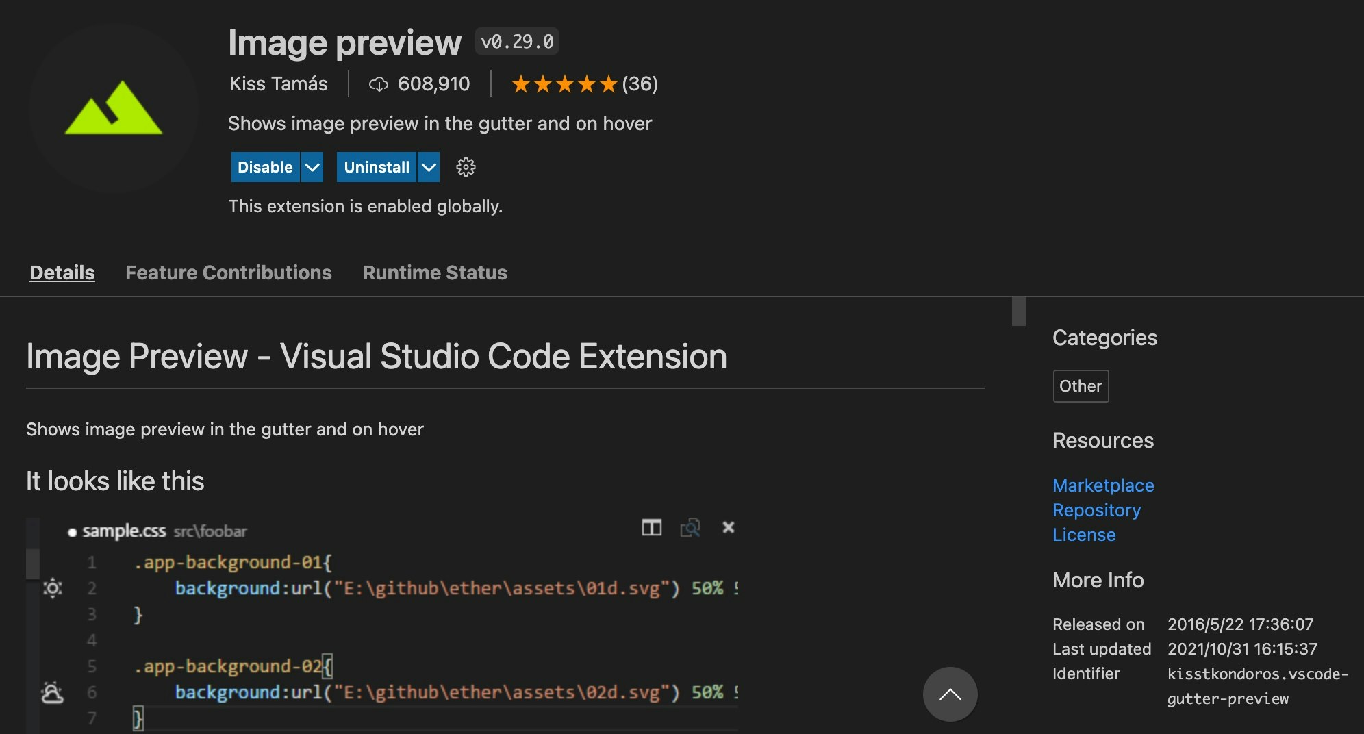Click the cloud-sun gutter icon on line 6
Image resolution: width=1364 pixels, height=734 pixels.
tap(52, 692)
